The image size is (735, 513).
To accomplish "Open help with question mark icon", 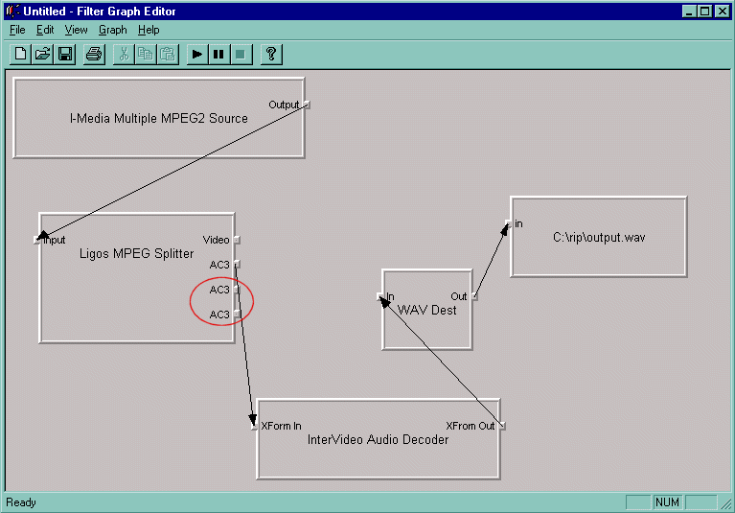I will click(x=271, y=55).
